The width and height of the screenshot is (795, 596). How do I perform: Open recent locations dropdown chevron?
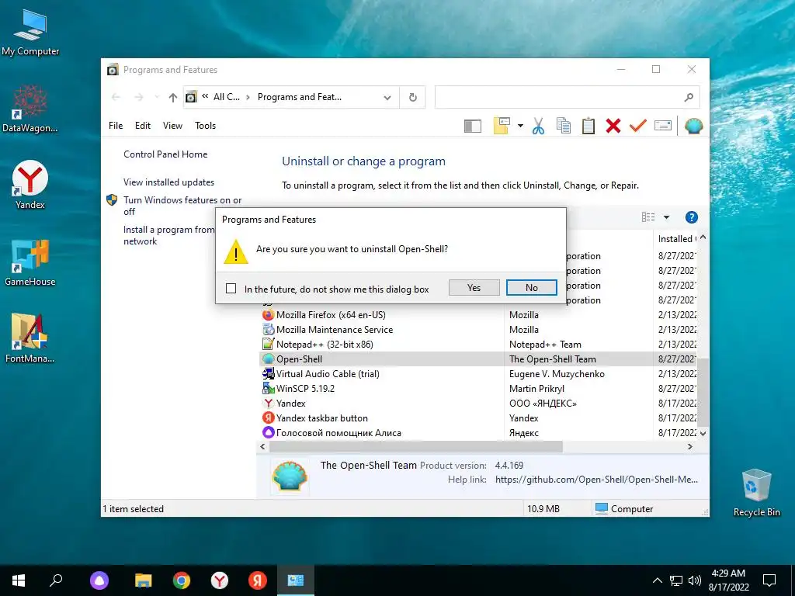tap(157, 97)
